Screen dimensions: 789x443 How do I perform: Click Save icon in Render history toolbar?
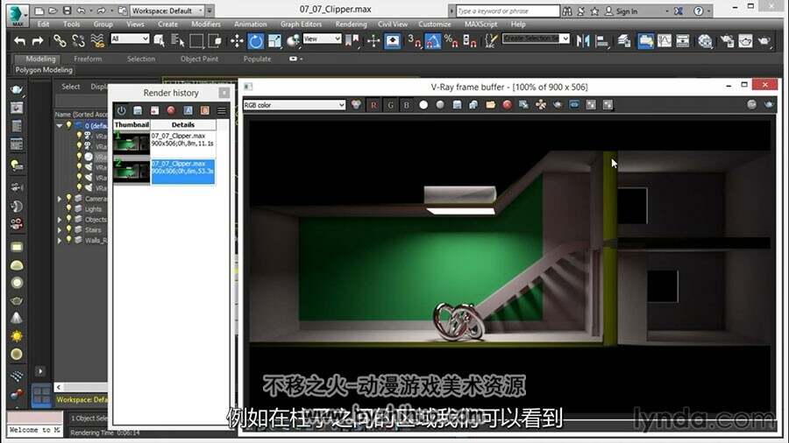138,110
